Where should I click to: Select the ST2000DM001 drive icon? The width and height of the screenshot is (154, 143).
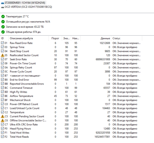coord(2,3)
